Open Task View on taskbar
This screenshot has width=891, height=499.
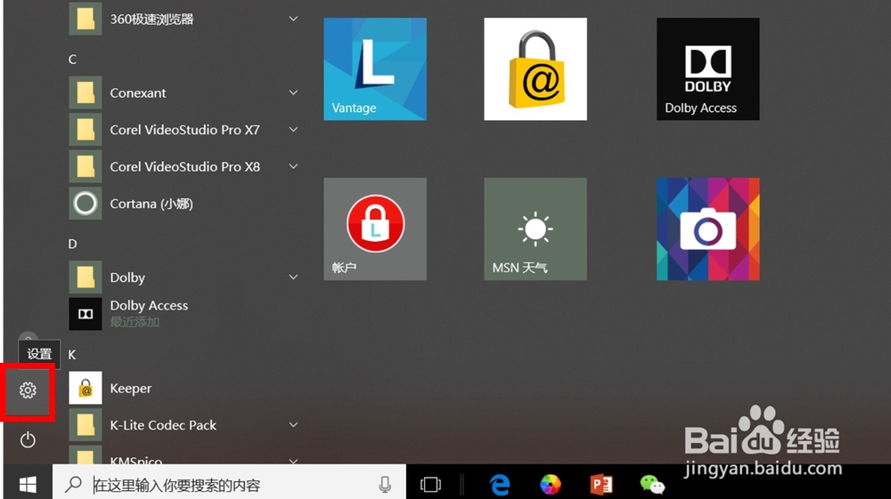click(x=430, y=484)
